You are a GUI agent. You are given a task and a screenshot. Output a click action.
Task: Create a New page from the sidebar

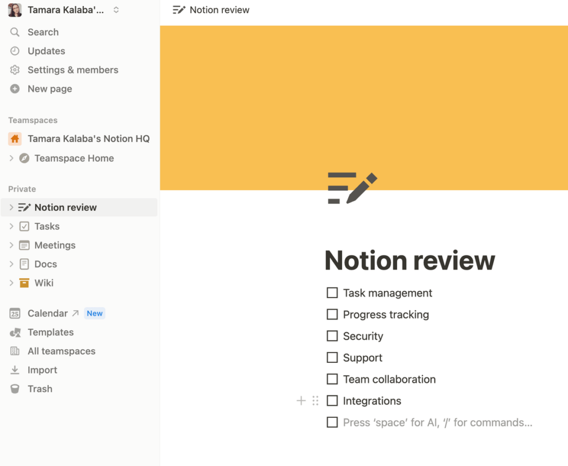[49, 89]
